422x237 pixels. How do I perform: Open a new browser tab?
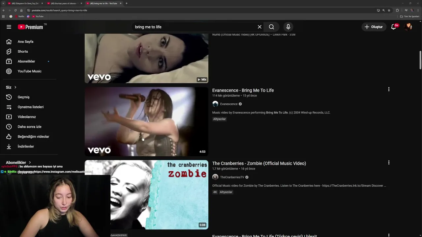pyautogui.click(x=127, y=3)
